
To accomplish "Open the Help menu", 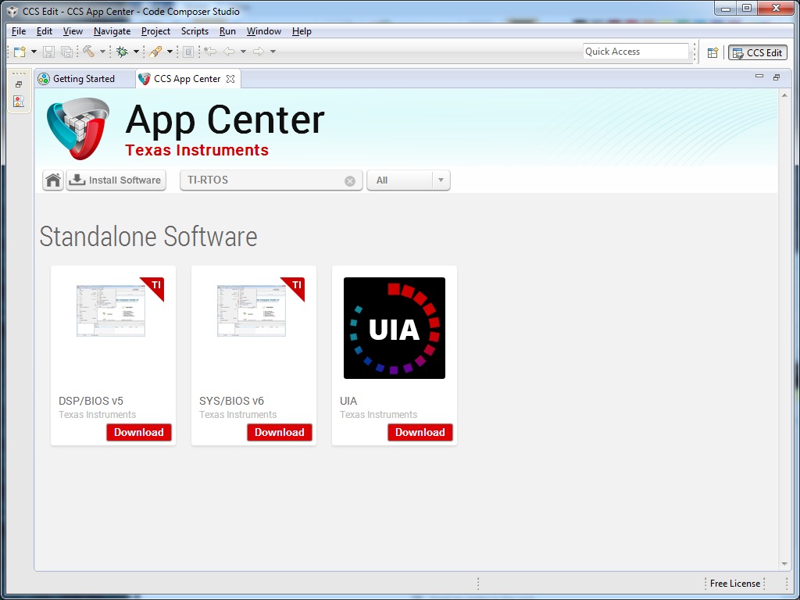I will tap(302, 31).
